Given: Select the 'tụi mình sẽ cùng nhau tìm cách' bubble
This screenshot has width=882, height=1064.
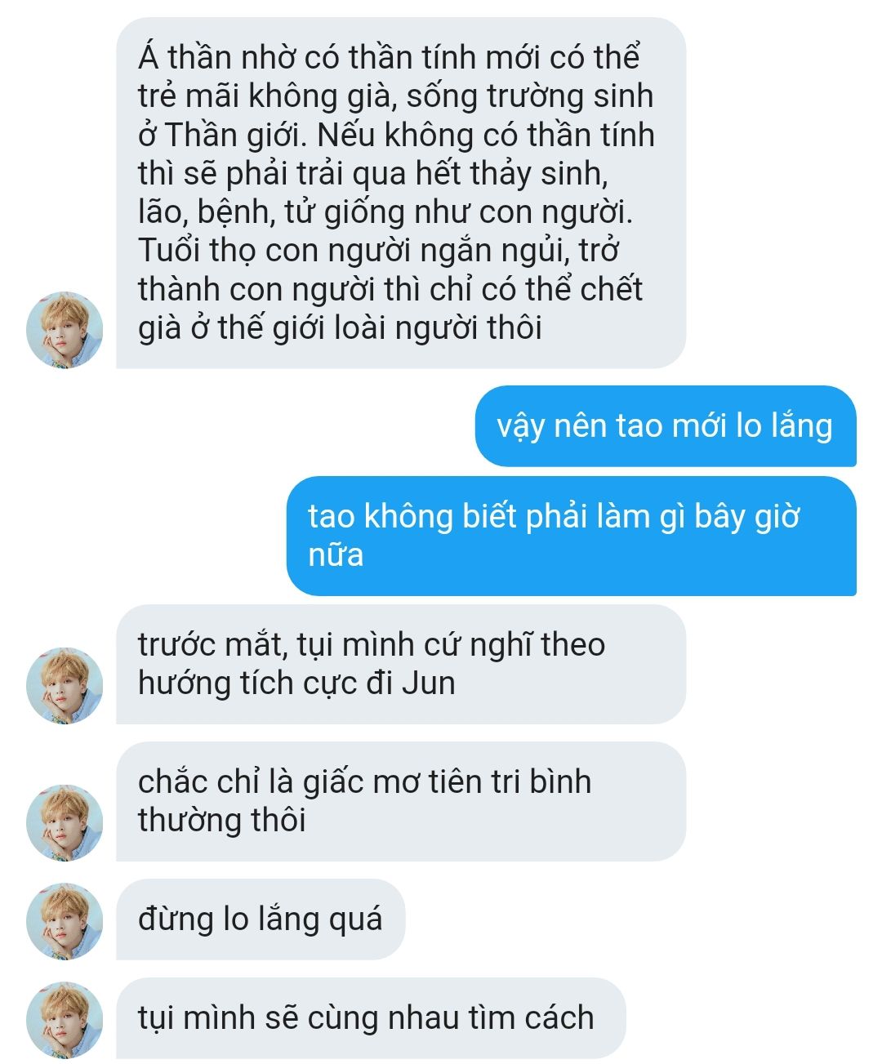Looking at the screenshot, I should tap(371, 1018).
